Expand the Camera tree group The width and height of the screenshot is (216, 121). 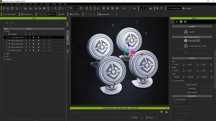click(5, 59)
